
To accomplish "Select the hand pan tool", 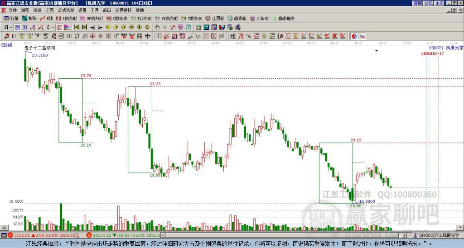I will click(157, 28).
